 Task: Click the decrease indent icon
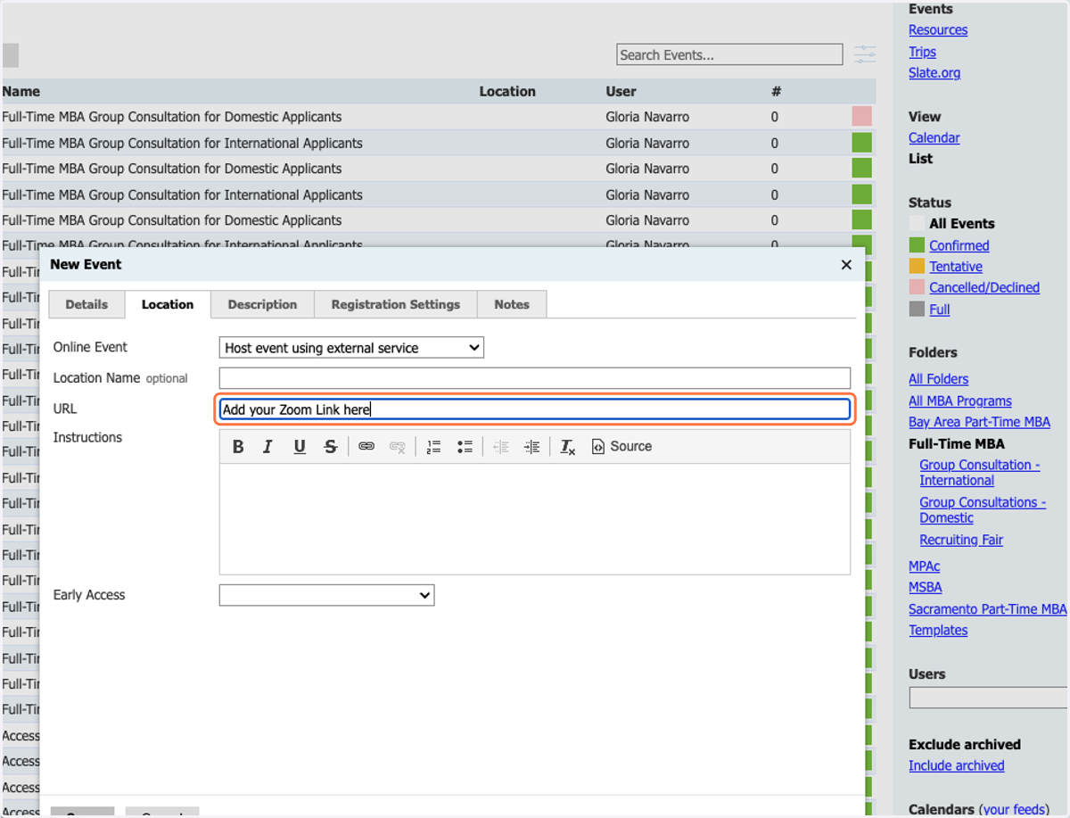click(501, 447)
